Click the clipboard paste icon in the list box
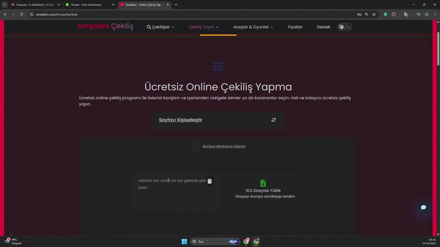Screen dimensions: 440x247 coord(210,181)
